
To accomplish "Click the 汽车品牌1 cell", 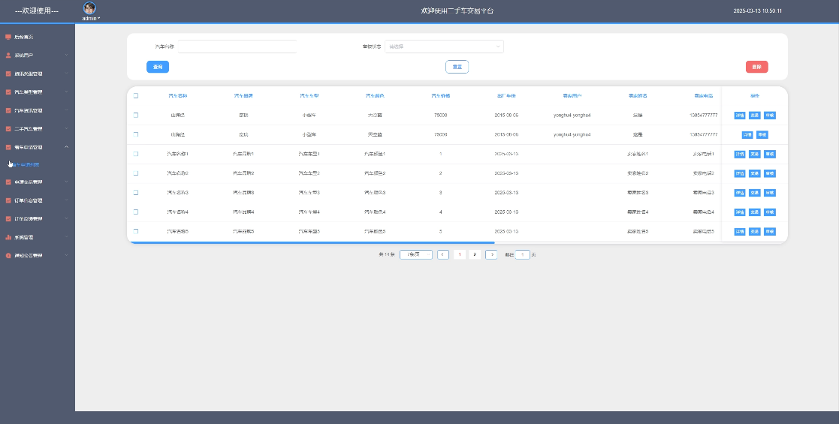I will pos(243,154).
